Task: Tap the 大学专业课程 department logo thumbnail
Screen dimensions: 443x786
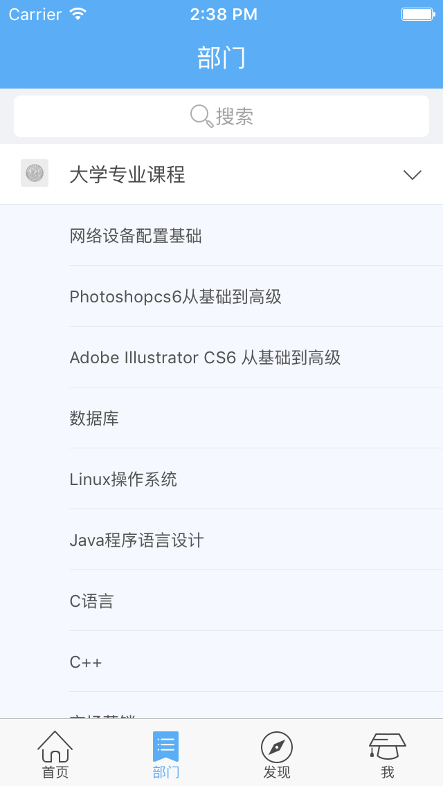Action: pos(35,173)
